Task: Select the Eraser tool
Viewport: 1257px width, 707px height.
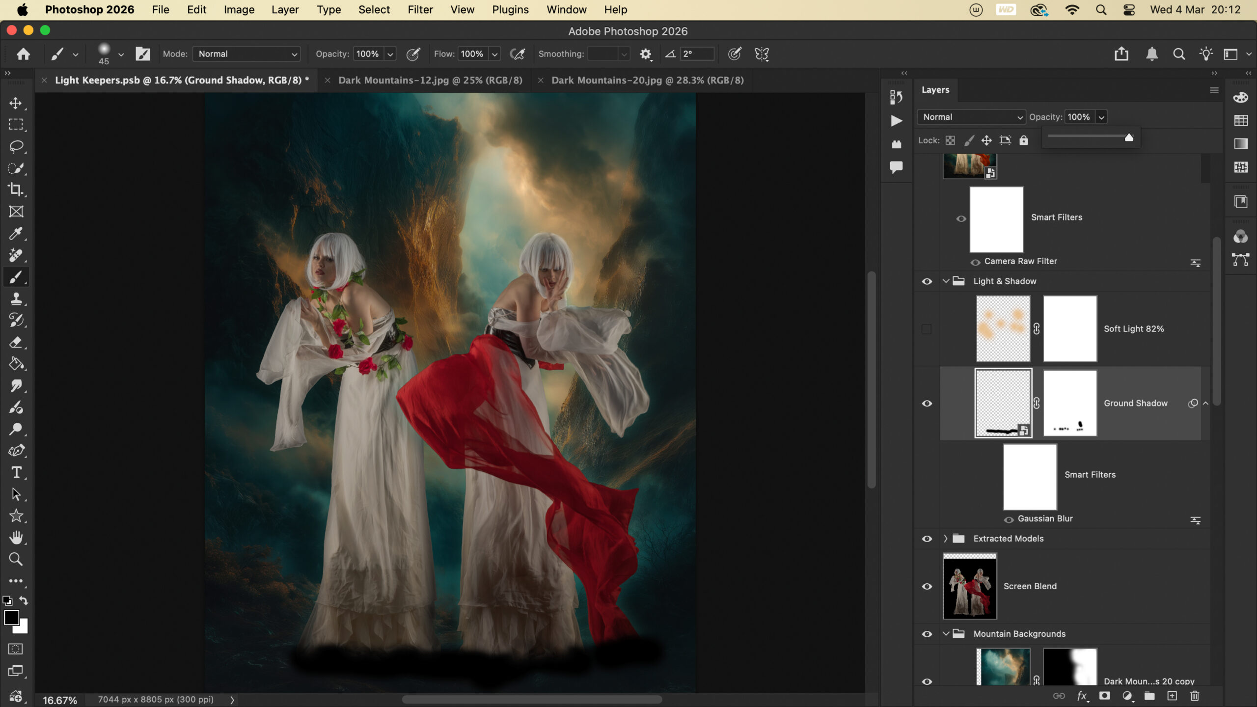Action: pos(16,342)
